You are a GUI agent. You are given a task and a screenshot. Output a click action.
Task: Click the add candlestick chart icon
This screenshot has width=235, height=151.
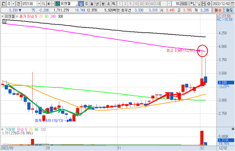pos(193,4)
